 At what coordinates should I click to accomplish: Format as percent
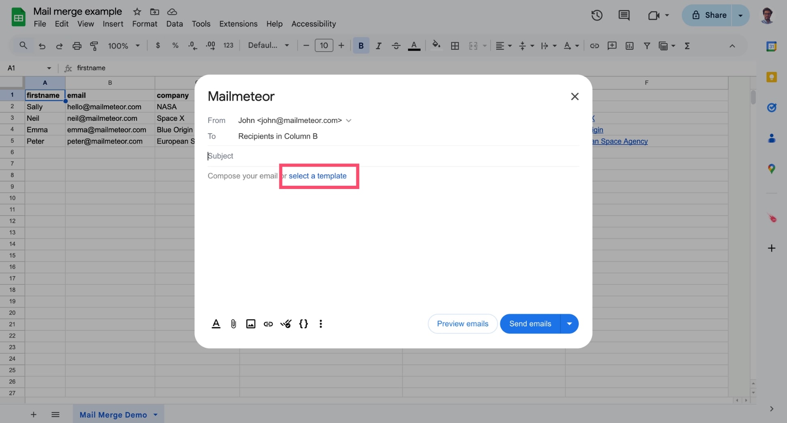click(x=175, y=45)
